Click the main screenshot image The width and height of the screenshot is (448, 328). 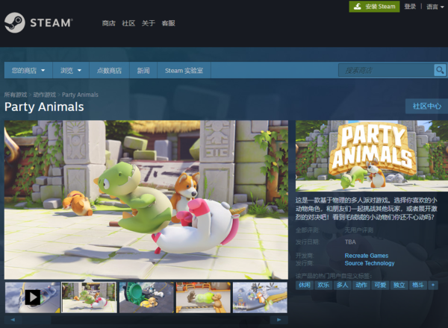[x=146, y=200]
